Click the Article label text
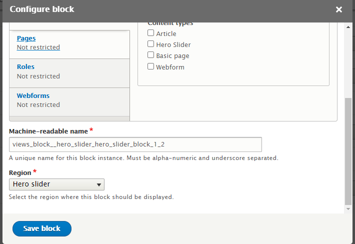Screen dimensions: 355x244 tap(166, 33)
